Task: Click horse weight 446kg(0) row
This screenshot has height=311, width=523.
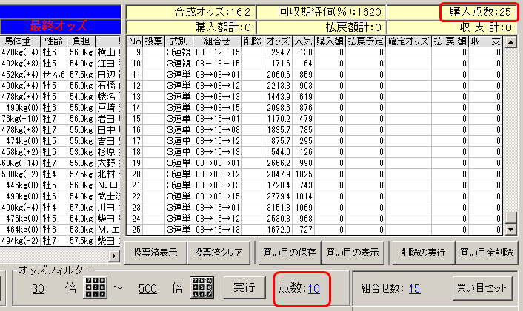Action: tap(22, 185)
